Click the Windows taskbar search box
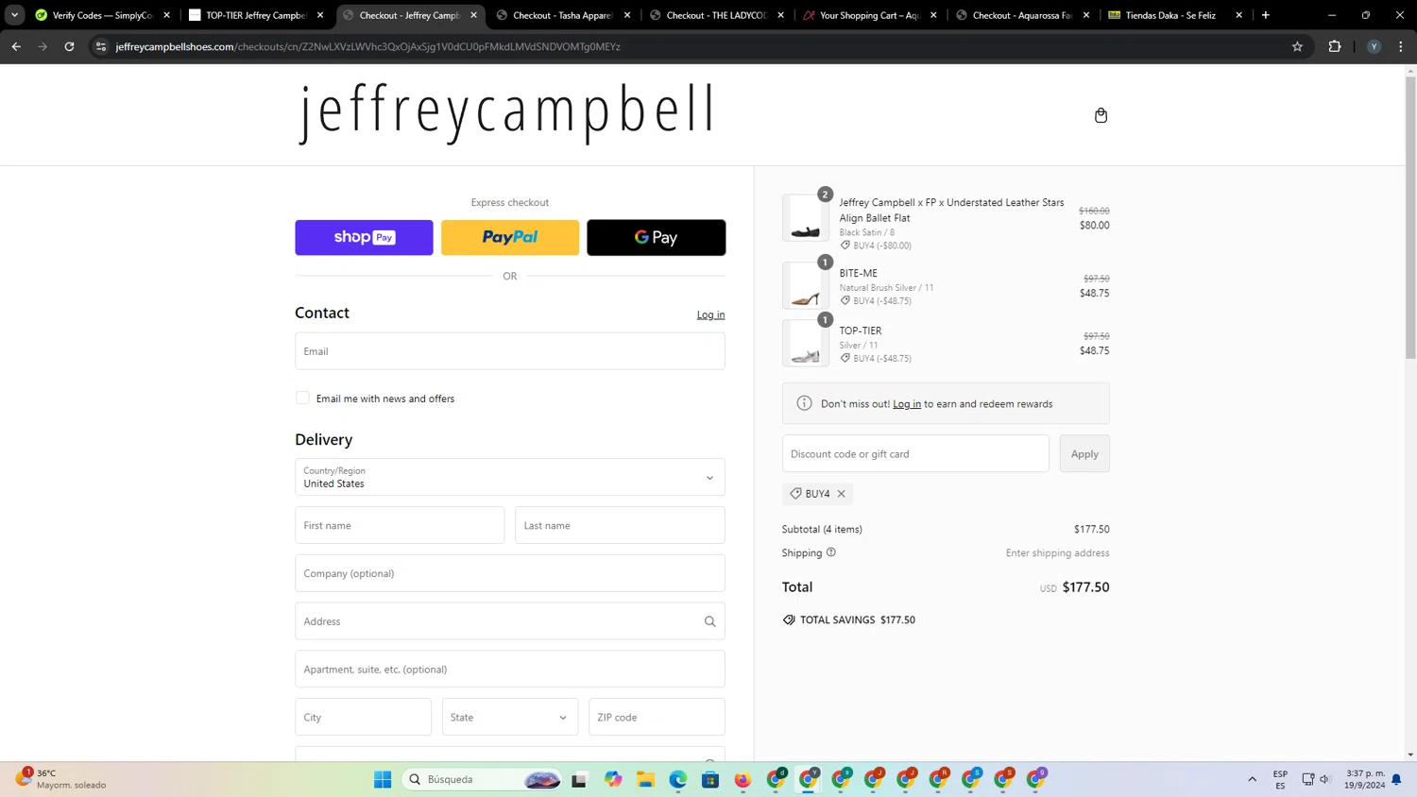1417x797 pixels. coord(483,779)
